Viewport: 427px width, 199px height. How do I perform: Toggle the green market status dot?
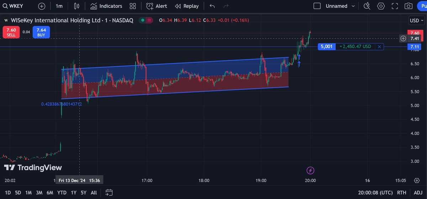[x=143, y=20]
